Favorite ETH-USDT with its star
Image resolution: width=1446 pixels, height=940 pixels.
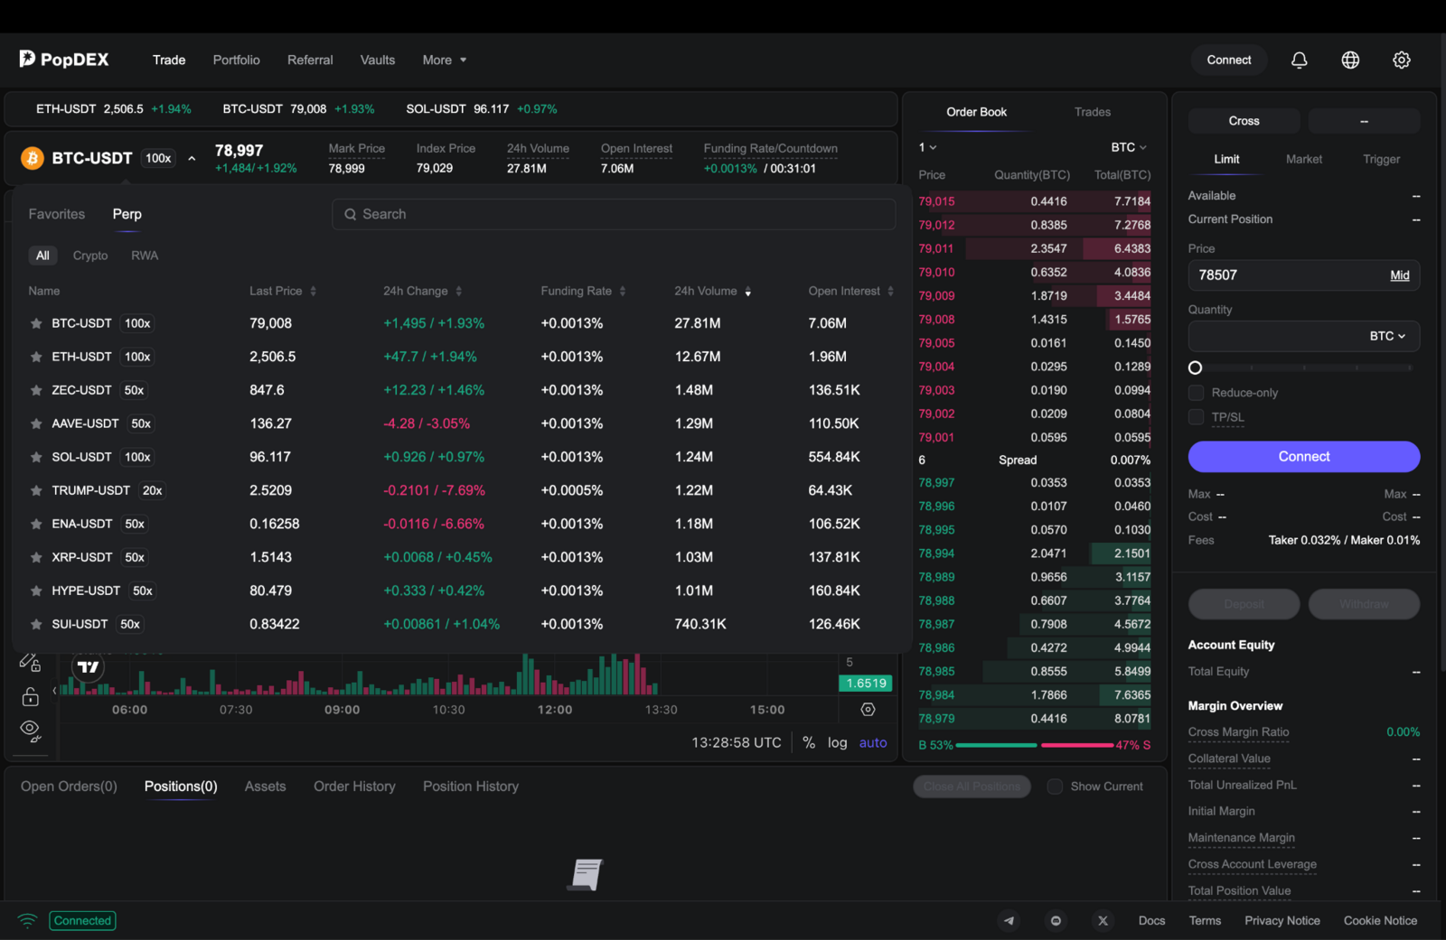point(36,357)
